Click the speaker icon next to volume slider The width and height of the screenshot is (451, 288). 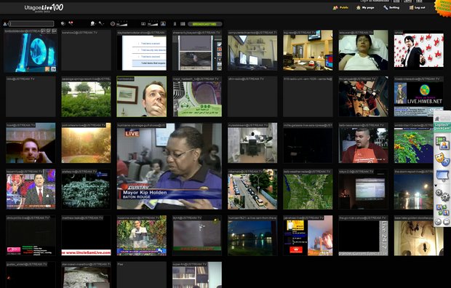pyautogui.click(x=113, y=24)
